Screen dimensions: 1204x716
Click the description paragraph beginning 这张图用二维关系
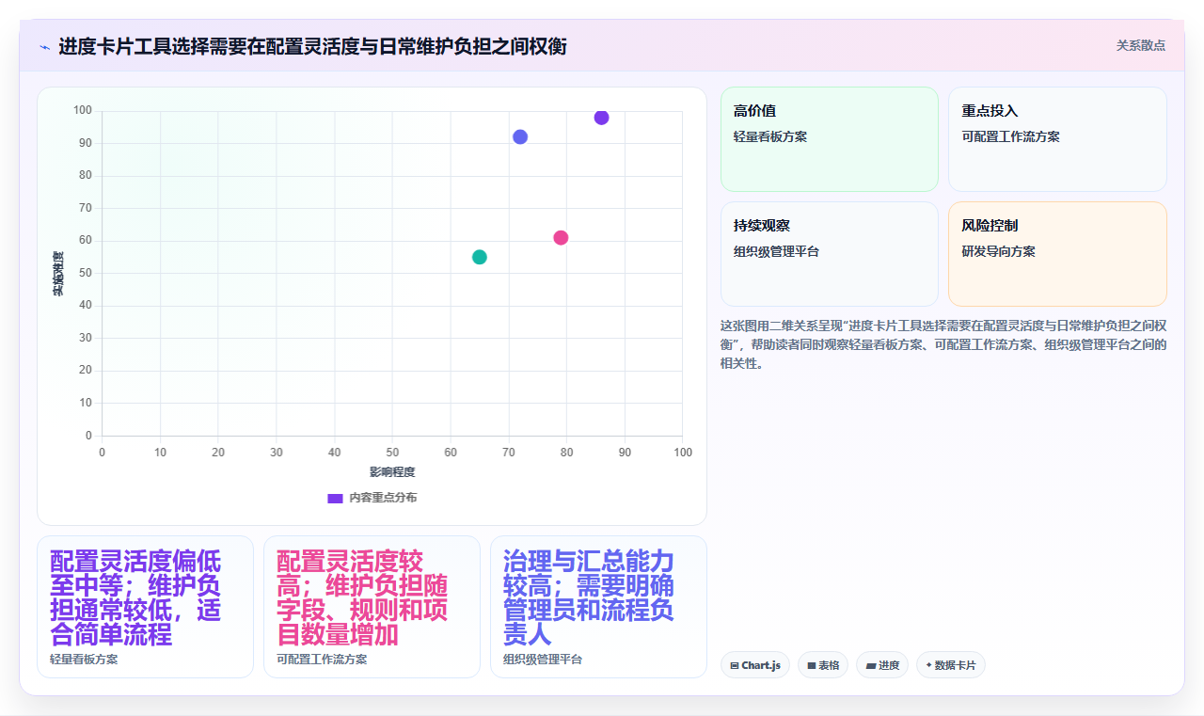(x=943, y=343)
